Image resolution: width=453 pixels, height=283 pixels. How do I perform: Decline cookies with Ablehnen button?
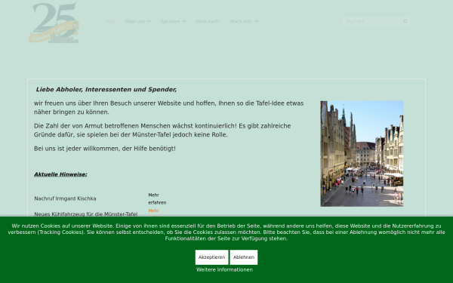(x=244, y=257)
